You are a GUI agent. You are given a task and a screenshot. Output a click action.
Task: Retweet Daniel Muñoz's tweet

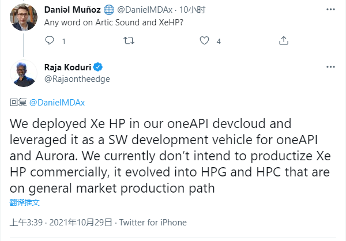[x=129, y=40]
